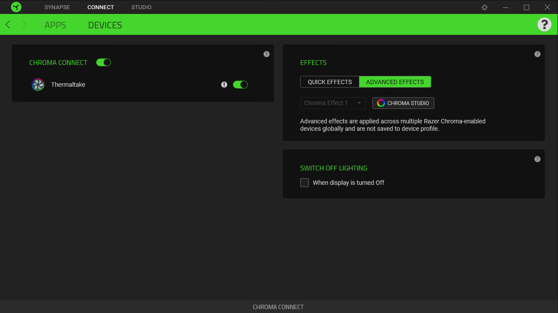Toggle the Chroma Connect master switch
This screenshot has height=313, width=558.
click(104, 62)
